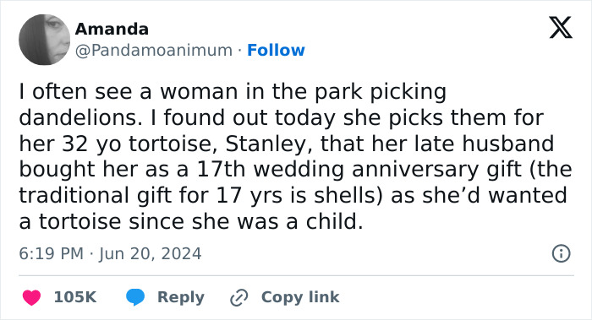
Task: Choose the Copy link text
Action: [300, 297]
